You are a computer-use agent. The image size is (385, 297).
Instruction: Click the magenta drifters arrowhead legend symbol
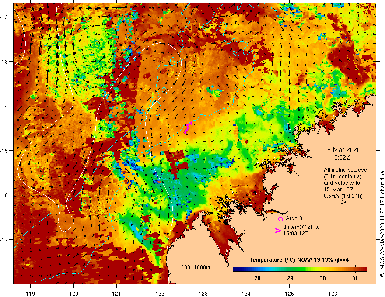[x=278, y=231]
